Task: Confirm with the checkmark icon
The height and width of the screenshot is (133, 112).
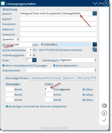Action: pyautogui.click(x=104, y=120)
